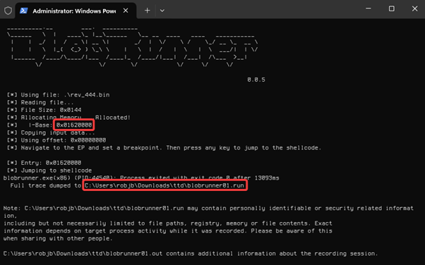Viewport: 425px width, 265px height.
Task: Click the 'Using file: .\rev_444.bin' line
Action: pyautogui.click(x=59, y=94)
